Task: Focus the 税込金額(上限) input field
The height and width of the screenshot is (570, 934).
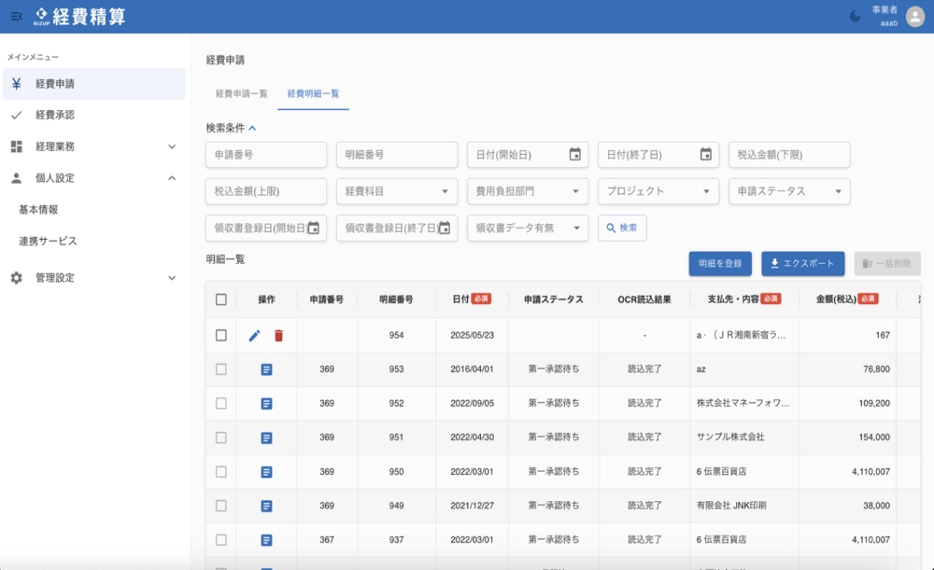Action: click(265, 191)
